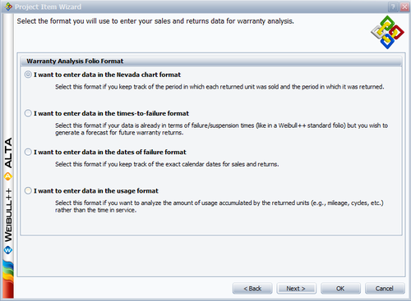The height and width of the screenshot is (301, 411).
Task: Pick the usage format radio button
Action: pyautogui.click(x=28, y=190)
